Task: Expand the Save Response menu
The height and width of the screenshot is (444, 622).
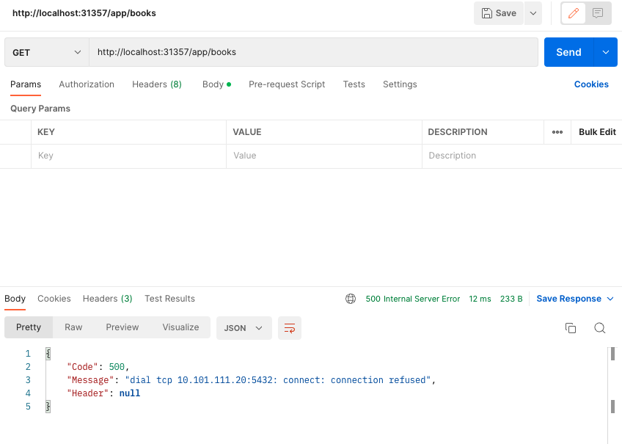Action: pos(575,299)
